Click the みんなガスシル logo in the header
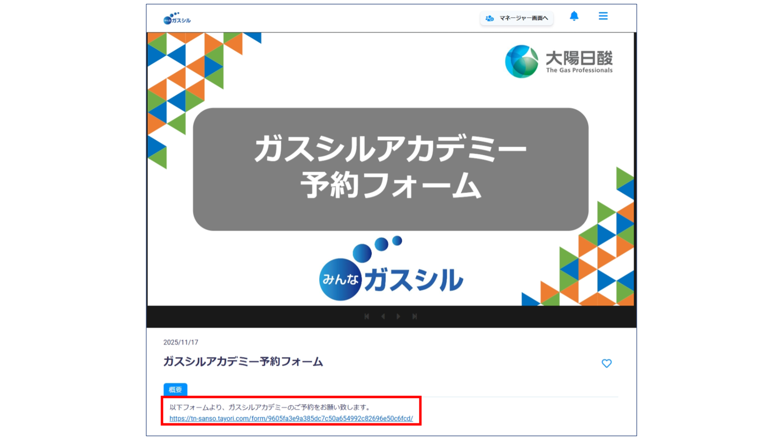The image size is (783, 440). click(x=177, y=19)
